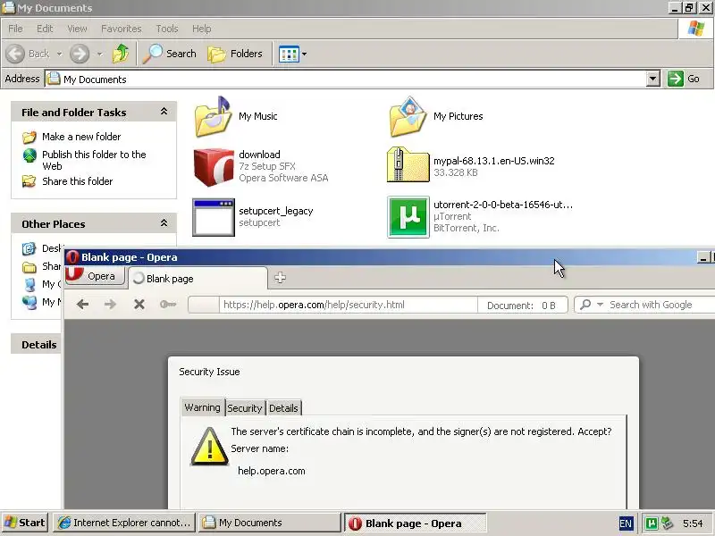Click Share this folder link

77,181
